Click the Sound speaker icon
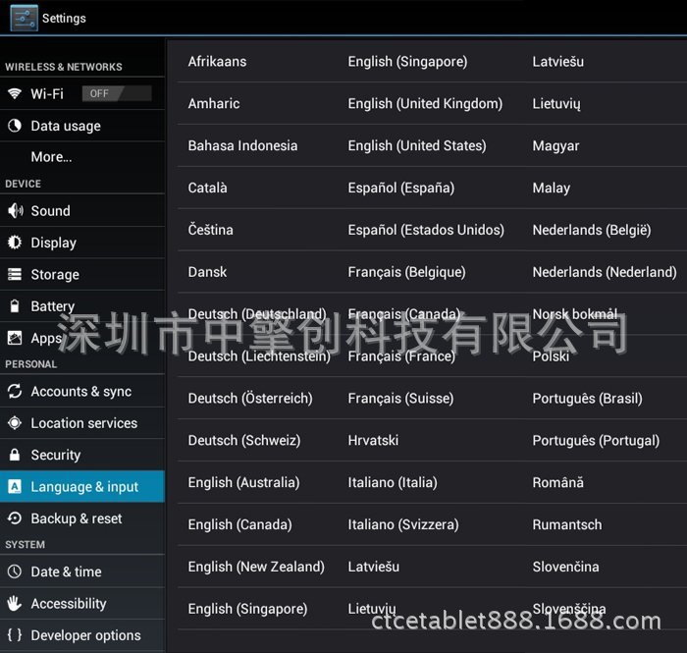 (x=15, y=211)
